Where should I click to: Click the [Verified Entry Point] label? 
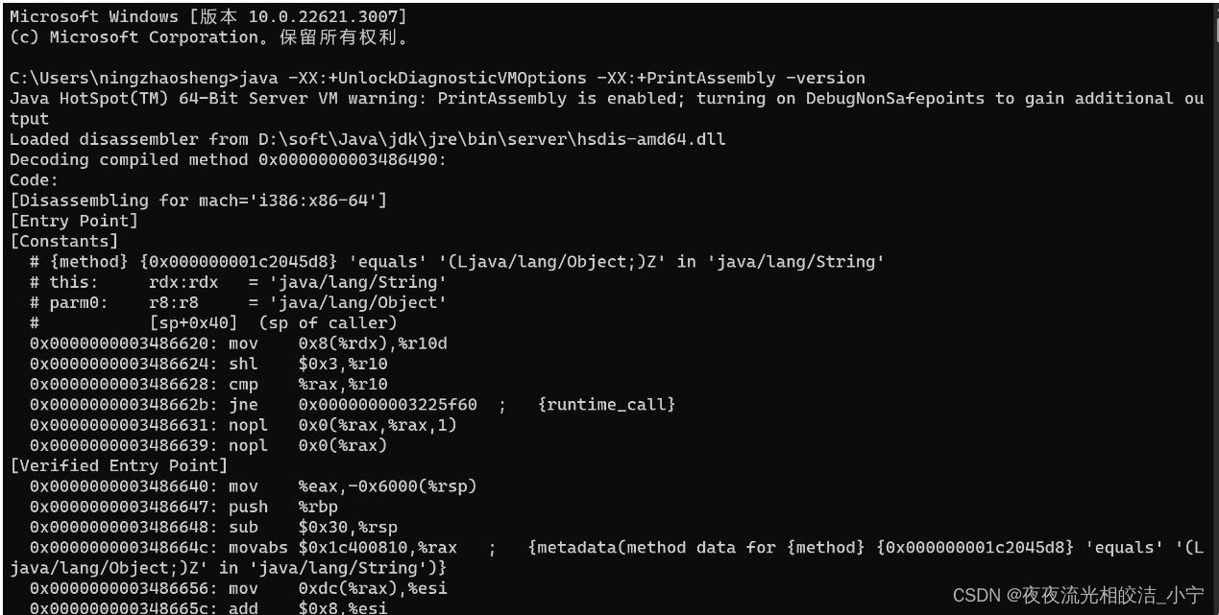point(119,465)
